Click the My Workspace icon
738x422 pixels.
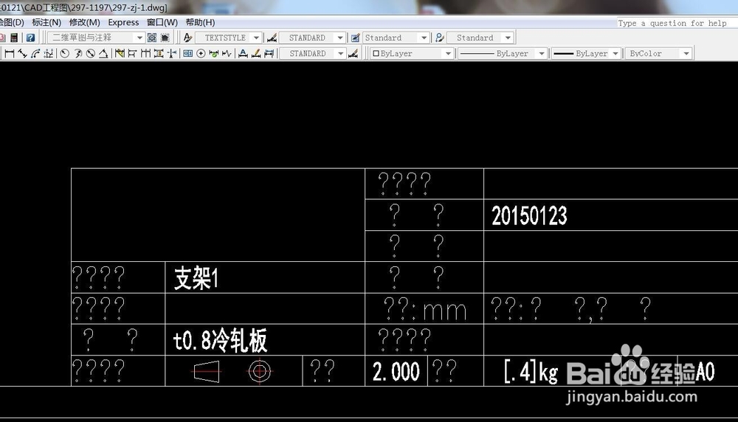[165, 38]
